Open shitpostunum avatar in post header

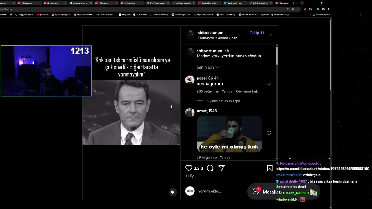pos(190,35)
